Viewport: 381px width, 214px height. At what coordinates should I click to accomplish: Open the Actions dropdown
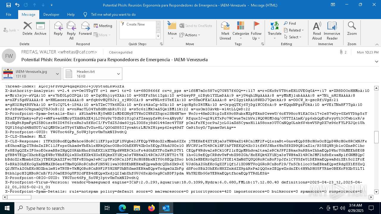[x=190, y=35]
